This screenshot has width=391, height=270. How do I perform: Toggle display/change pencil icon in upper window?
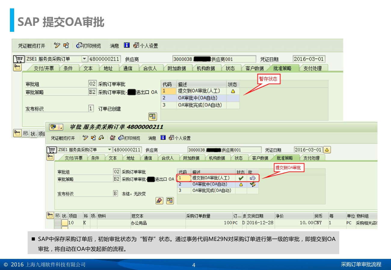57,45
